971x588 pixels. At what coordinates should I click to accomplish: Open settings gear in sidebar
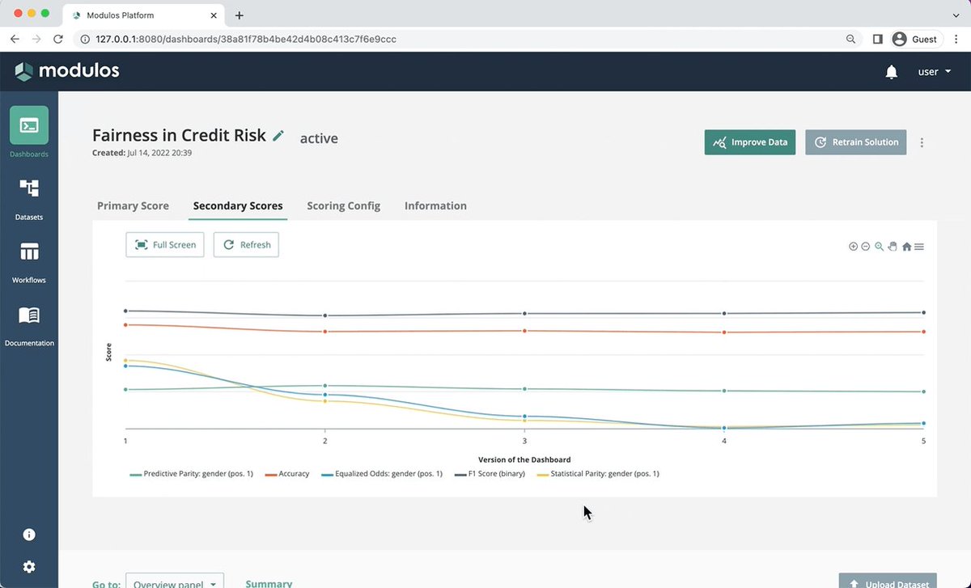(29, 567)
